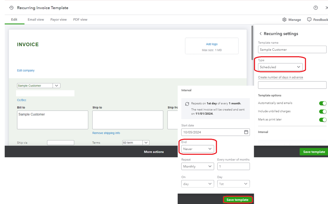
Task: Click the Feedback speech bubble icon
Action: click(309, 19)
